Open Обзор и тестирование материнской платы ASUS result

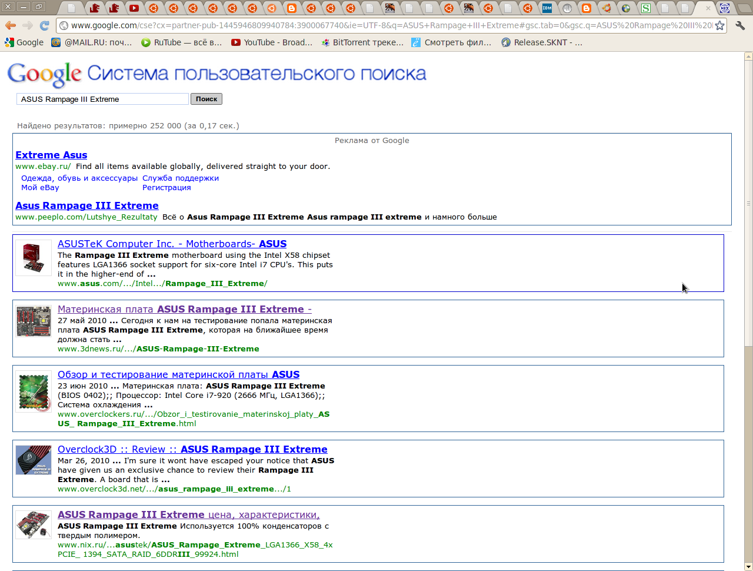coord(179,374)
